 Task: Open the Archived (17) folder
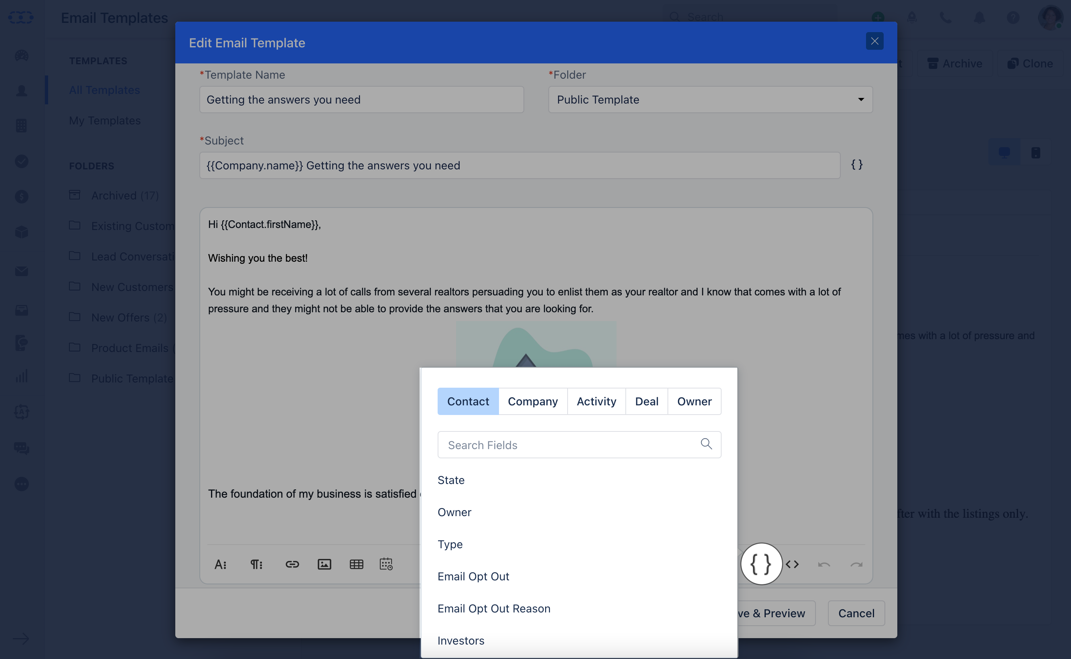pyautogui.click(x=114, y=195)
